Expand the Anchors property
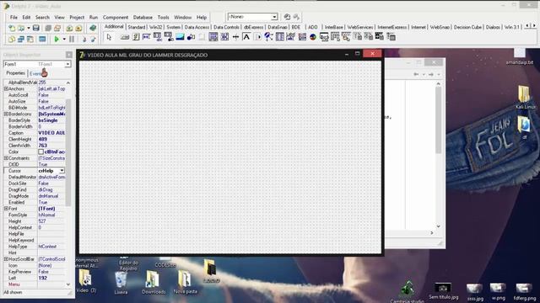Screen dimensions: 540x303 6,88
